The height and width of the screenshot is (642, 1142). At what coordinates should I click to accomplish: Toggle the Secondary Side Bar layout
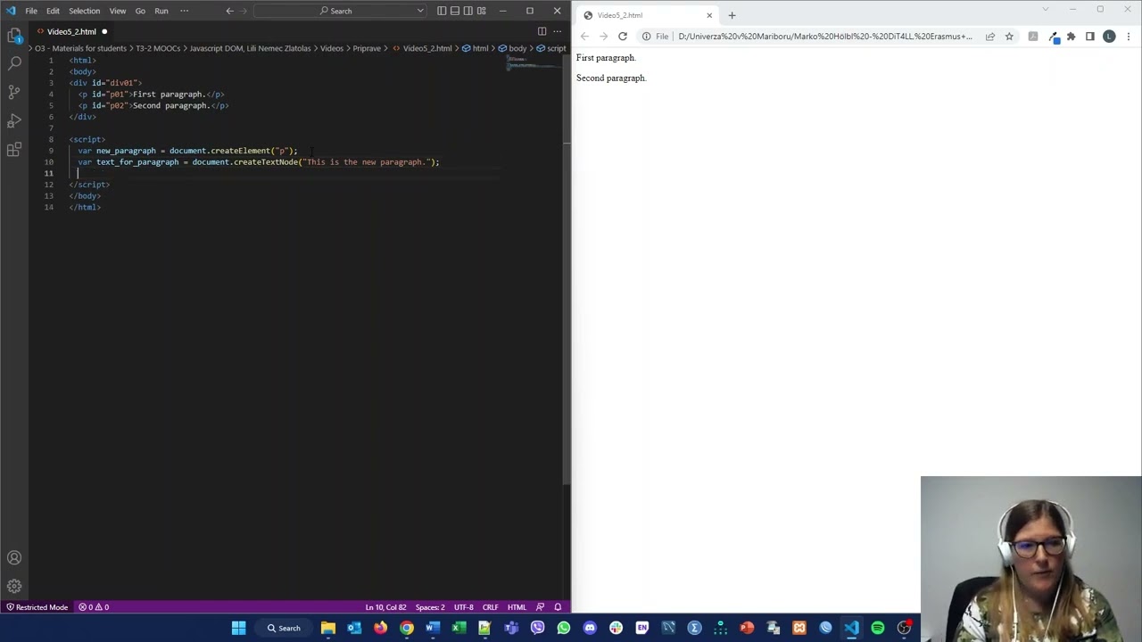468,11
